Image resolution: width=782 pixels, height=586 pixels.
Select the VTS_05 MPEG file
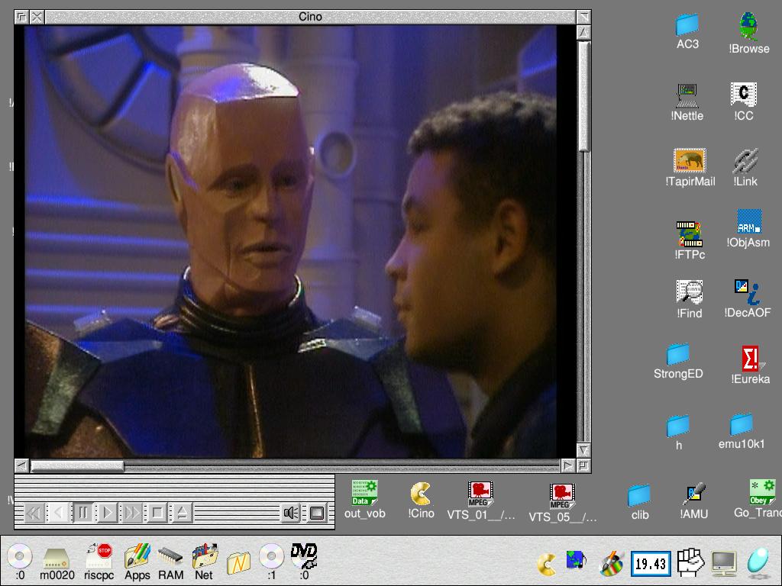pos(562,504)
